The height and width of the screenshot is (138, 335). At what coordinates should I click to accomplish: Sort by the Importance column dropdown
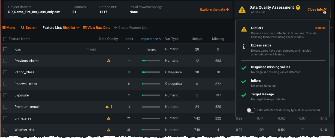[x=151, y=39]
